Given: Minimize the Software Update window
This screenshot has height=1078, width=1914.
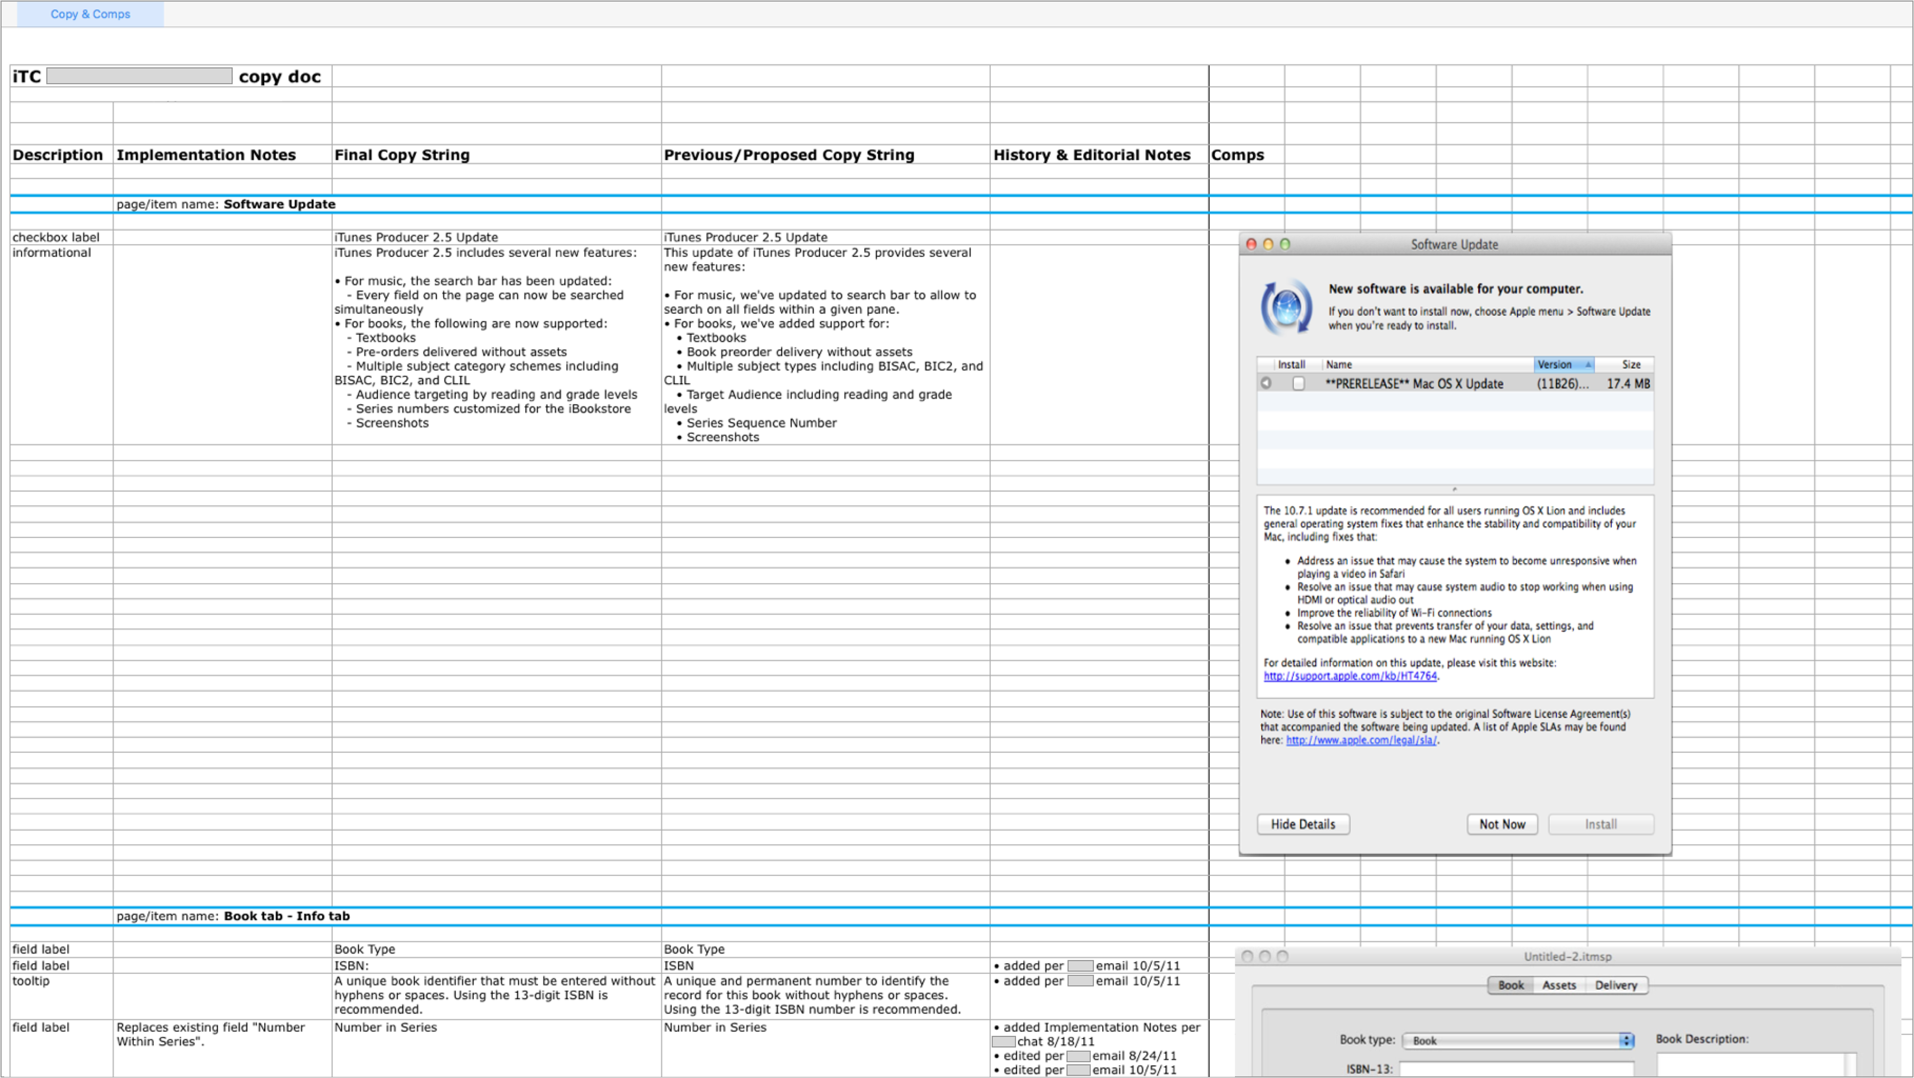Looking at the screenshot, I should click(1269, 244).
